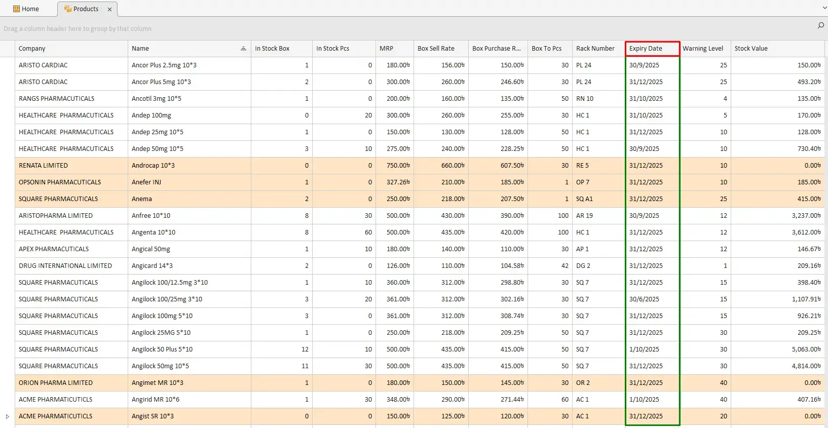Click the ORION PHARMA LIMITED company cell
This screenshot has height=428, width=828.
71,383
